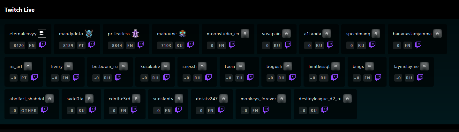The width and height of the screenshot is (459, 132).
Task: Click the mandydoto streamer name
Action: point(71,34)
